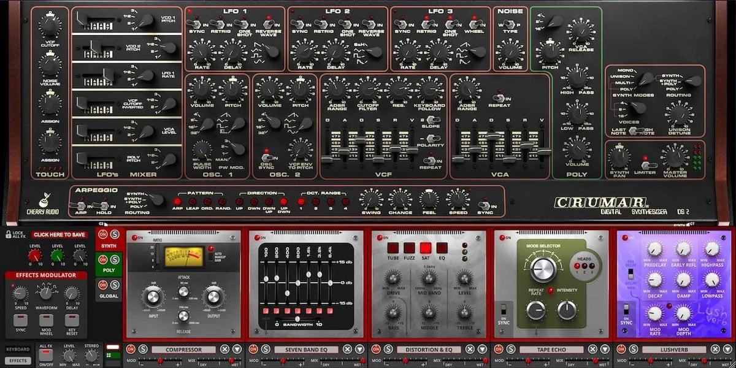Toggle the SYNC switch on Tape Echo
Image resolution: width=736 pixels, height=368 pixels.
504,308
